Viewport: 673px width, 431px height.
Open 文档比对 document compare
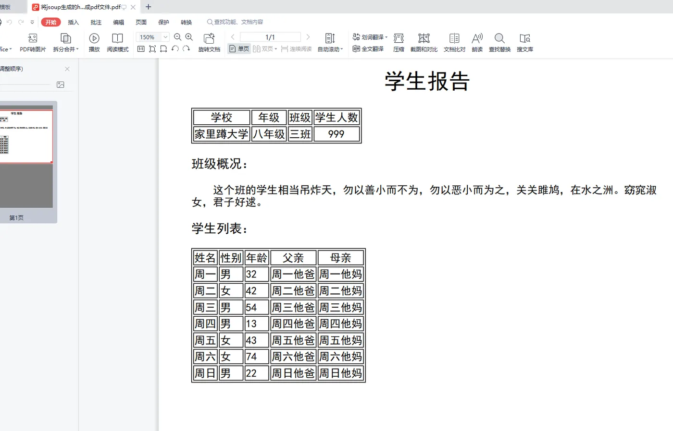tap(454, 43)
